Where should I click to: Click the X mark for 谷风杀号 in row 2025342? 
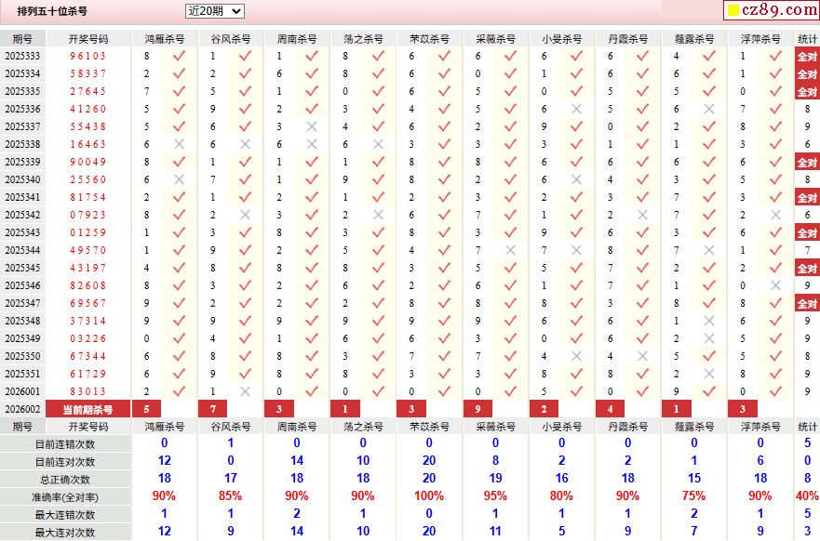pos(246,215)
